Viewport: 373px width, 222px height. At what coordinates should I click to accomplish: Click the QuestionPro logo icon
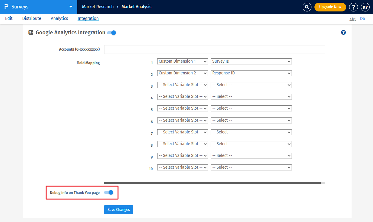(x=6, y=7)
